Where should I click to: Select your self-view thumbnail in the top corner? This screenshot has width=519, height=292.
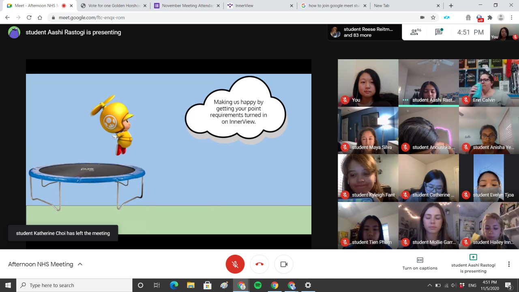point(504,32)
